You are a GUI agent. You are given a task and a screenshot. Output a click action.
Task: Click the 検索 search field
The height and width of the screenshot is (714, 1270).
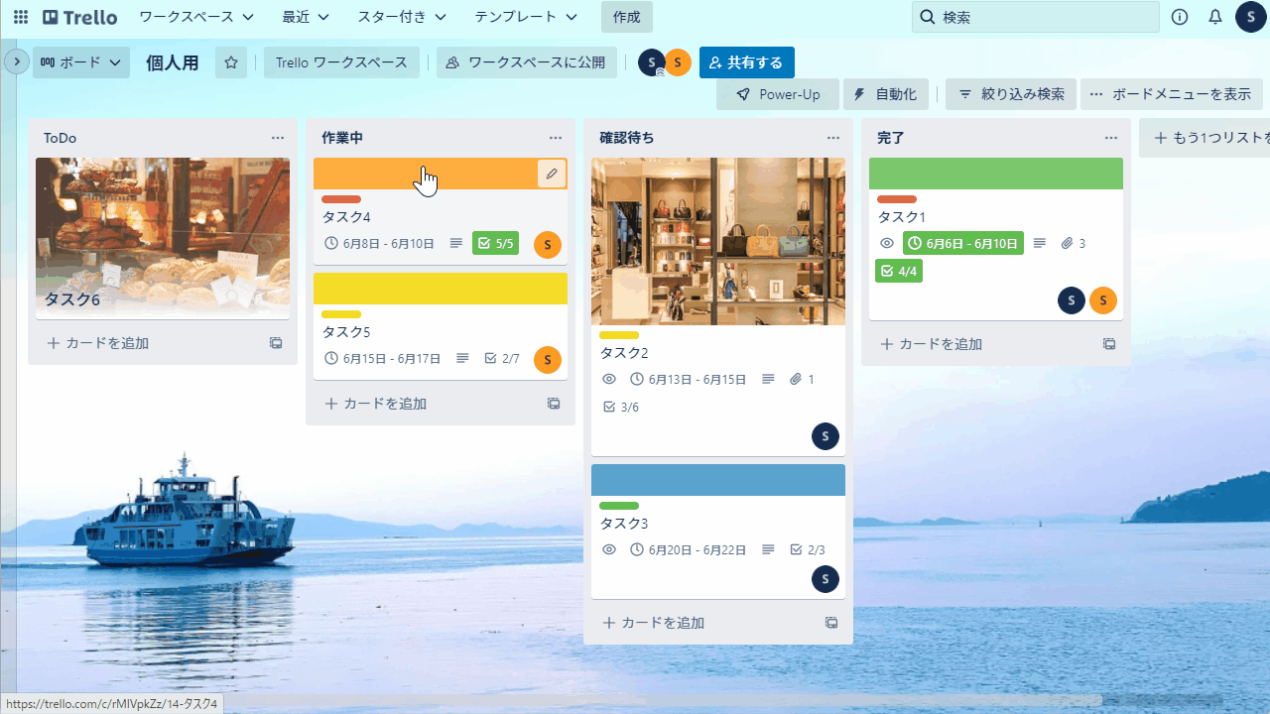[1036, 17]
